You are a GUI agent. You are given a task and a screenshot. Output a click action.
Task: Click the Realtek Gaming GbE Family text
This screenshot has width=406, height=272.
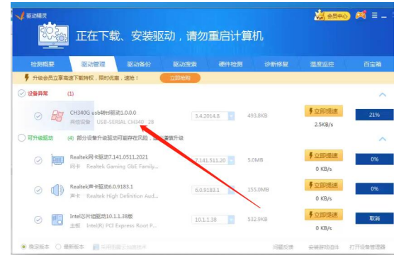(122, 166)
